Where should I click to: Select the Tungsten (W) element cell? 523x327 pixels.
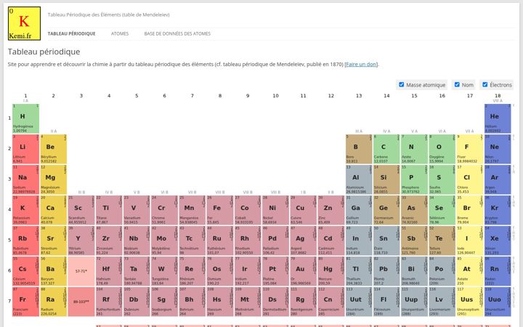coord(164,271)
